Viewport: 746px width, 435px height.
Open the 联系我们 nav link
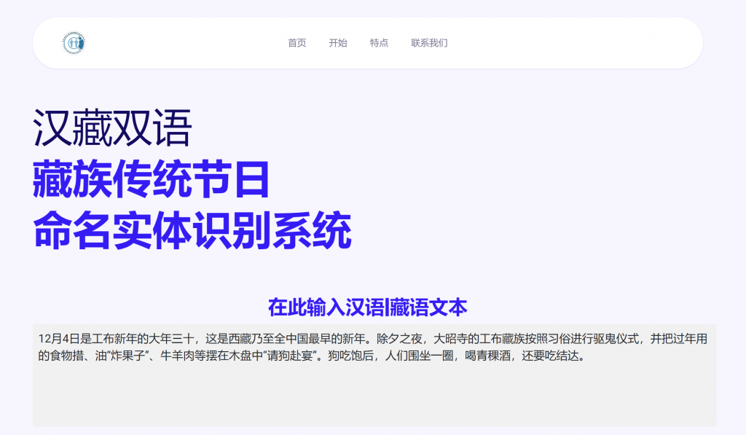429,43
